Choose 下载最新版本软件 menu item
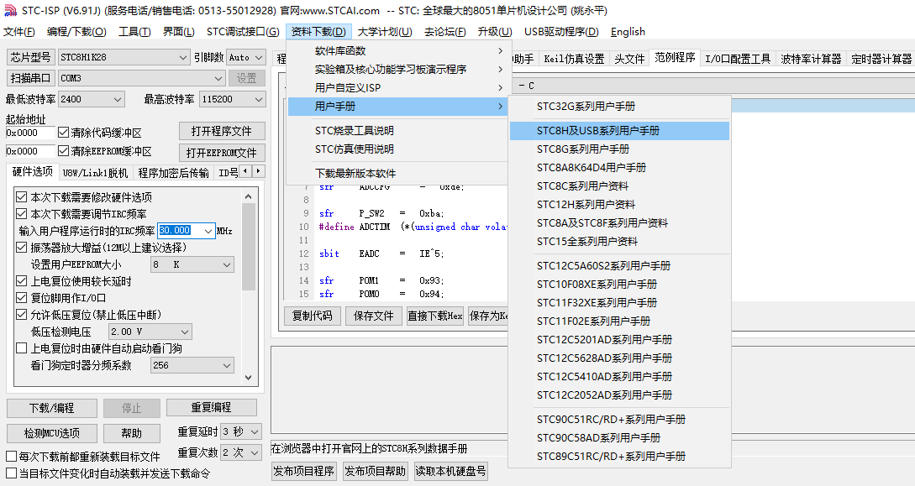 coord(398,174)
